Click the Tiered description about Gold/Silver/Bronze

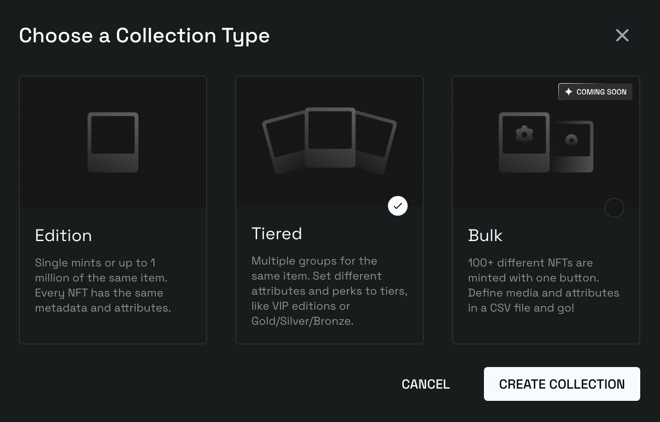tap(330, 291)
